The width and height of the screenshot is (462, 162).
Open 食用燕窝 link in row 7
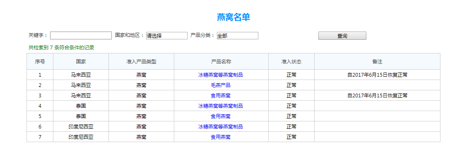(220, 137)
